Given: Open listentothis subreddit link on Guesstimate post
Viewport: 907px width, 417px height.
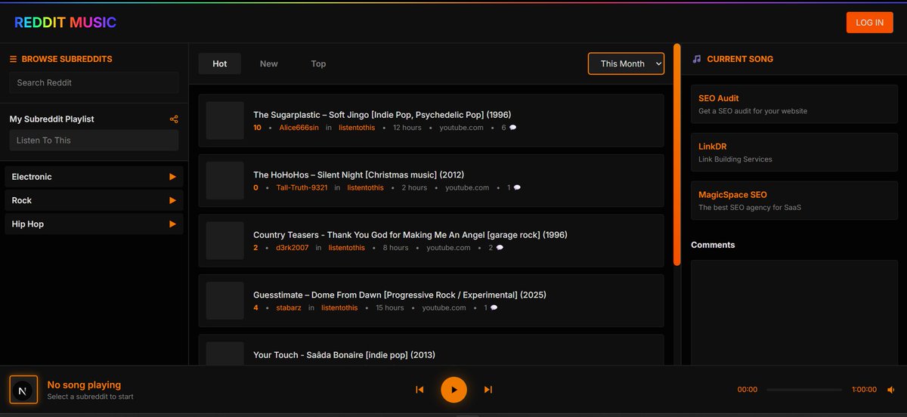Looking at the screenshot, I should (x=339, y=307).
